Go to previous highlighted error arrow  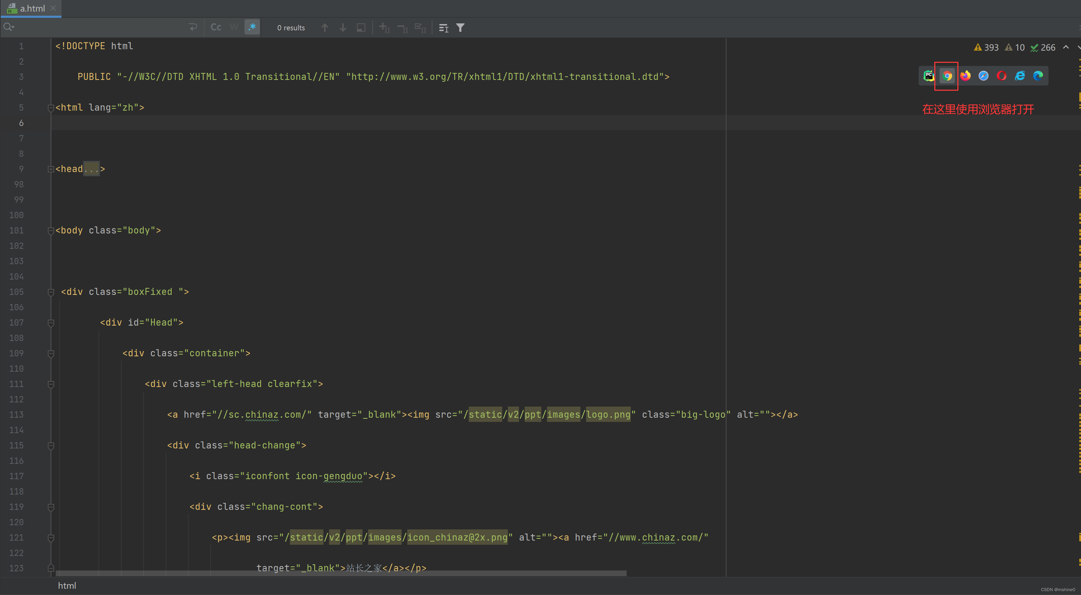1066,47
